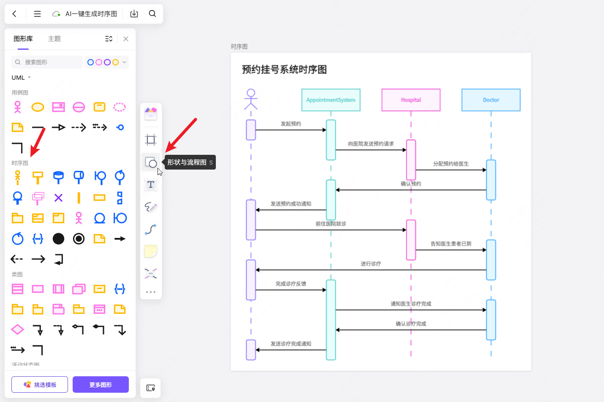This screenshot has width=604, height=402.
Task: Select the dashed arrow connector in 用例图
Action: click(x=79, y=127)
